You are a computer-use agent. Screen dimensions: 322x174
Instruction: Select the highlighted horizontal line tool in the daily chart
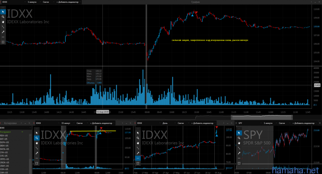coord(138,158)
